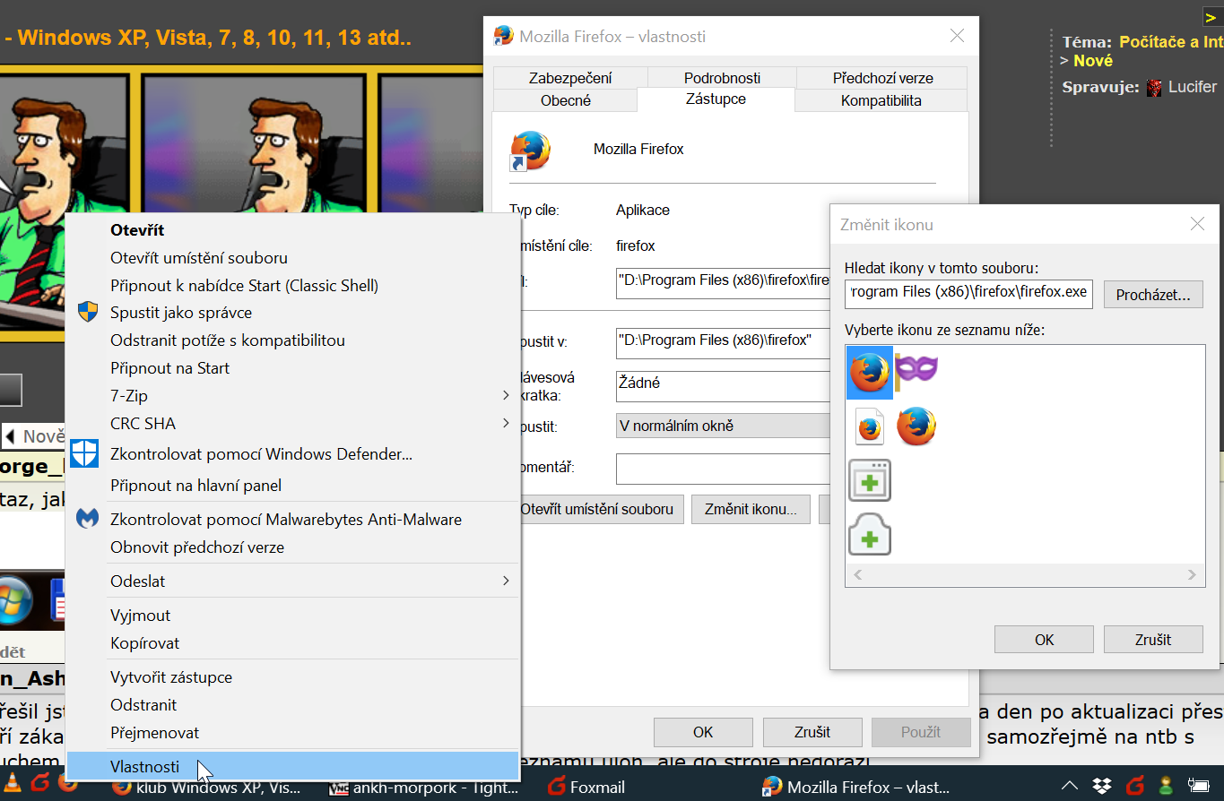Click the Nové link in forum header

[1092, 61]
